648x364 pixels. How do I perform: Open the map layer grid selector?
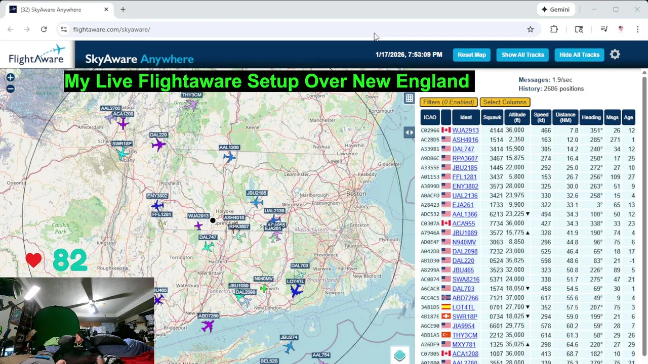tap(409, 99)
